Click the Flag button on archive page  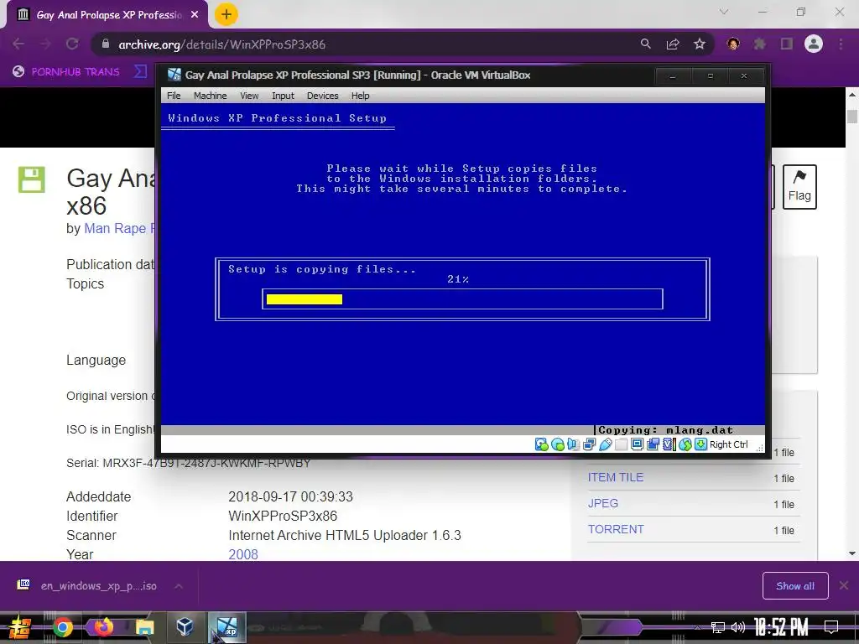tap(799, 187)
